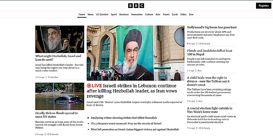273x138 pixels.
Task: Open the News menu item
Action: [x=90, y=14]
